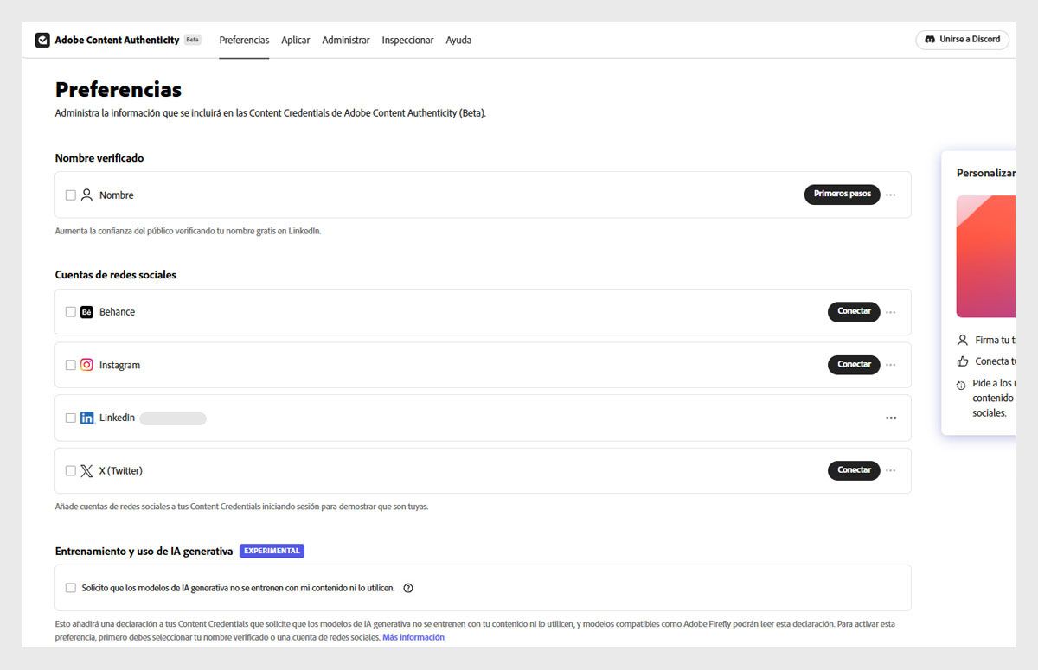Click the person icon beside Firma tu
1038x670 pixels.
point(963,341)
